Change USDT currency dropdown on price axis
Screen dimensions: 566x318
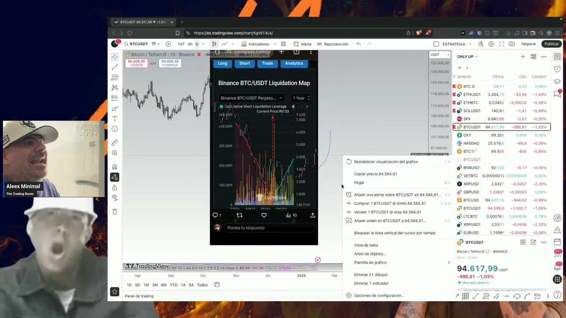tap(440, 55)
